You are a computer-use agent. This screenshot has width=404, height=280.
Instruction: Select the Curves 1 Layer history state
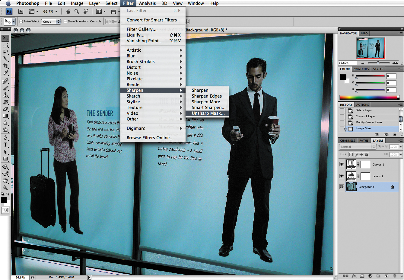[365, 116]
